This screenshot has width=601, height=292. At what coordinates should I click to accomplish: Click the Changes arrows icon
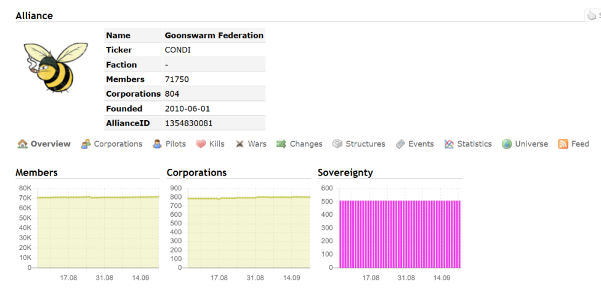pos(281,144)
